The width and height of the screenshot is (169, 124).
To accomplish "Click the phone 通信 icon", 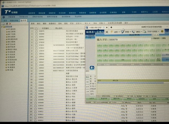I will click(134, 31).
